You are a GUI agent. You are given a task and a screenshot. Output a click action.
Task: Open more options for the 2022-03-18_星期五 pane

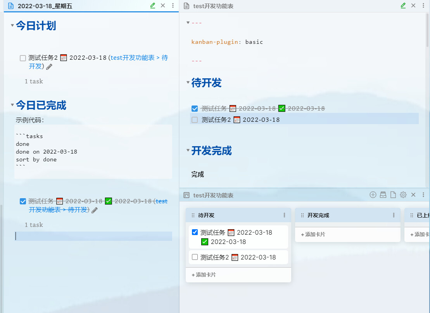[173, 5]
